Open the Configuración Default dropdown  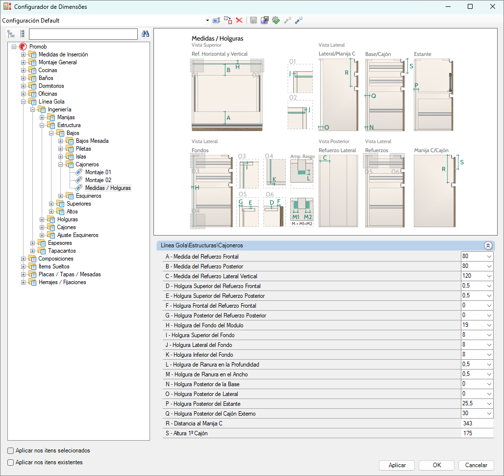click(x=207, y=21)
